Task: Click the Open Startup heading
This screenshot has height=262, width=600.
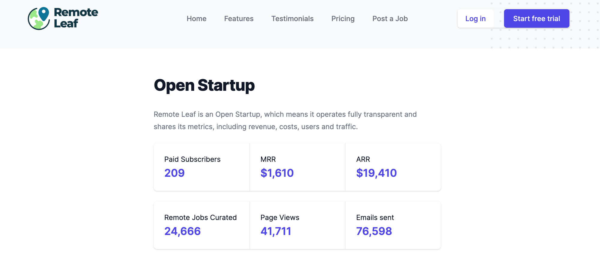Action: [x=204, y=85]
